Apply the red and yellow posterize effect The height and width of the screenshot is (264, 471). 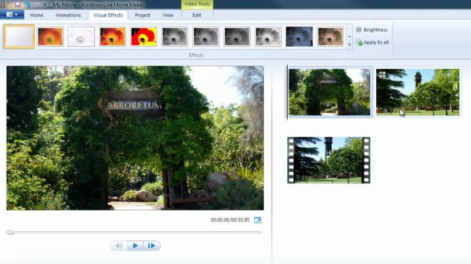pyautogui.click(x=144, y=36)
